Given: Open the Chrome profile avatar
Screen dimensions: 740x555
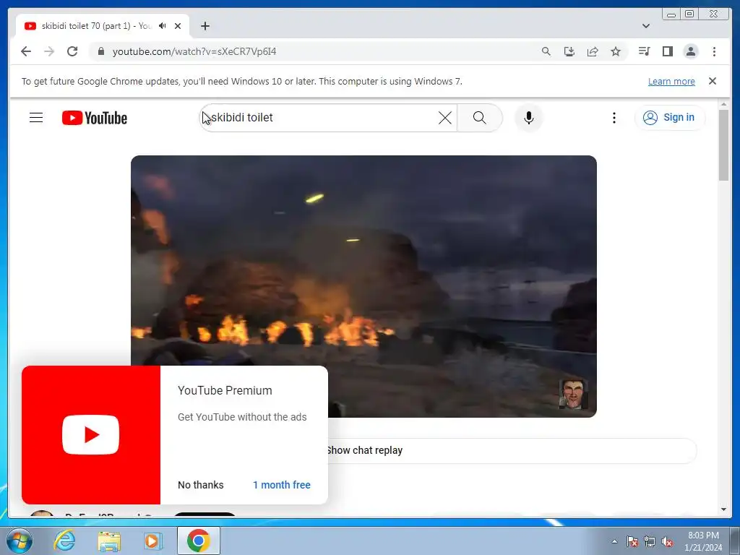Looking at the screenshot, I should pyautogui.click(x=690, y=51).
